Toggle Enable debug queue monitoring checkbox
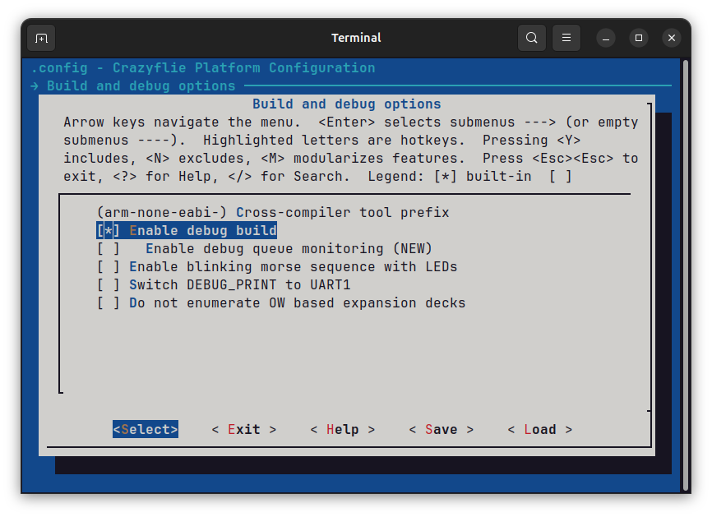This screenshot has height=517, width=712. coord(108,249)
